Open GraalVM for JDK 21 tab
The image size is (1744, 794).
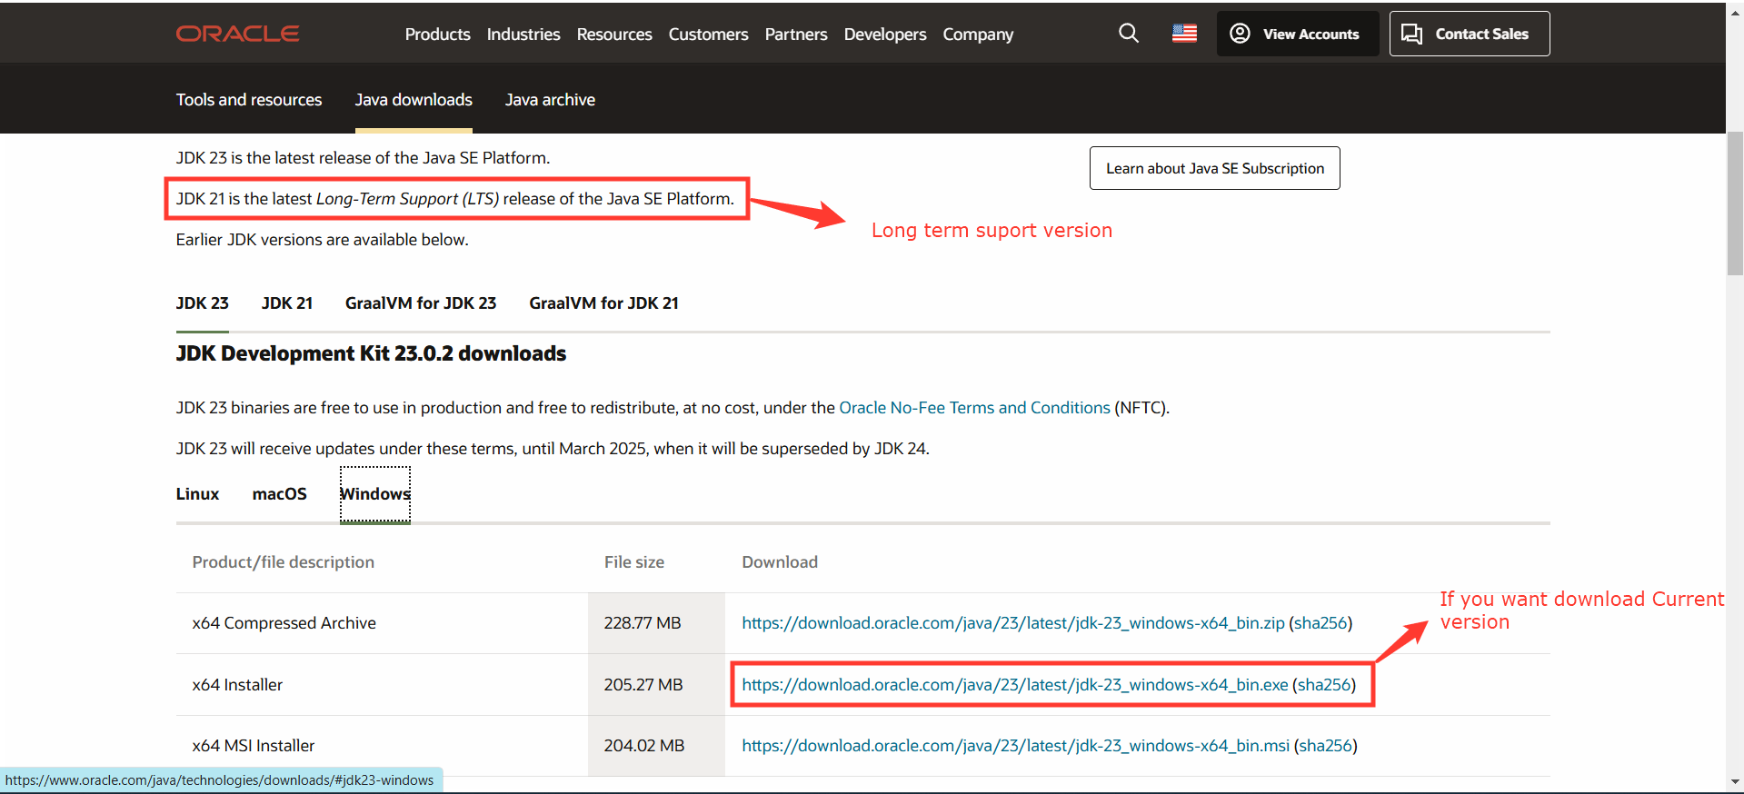point(604,303)
